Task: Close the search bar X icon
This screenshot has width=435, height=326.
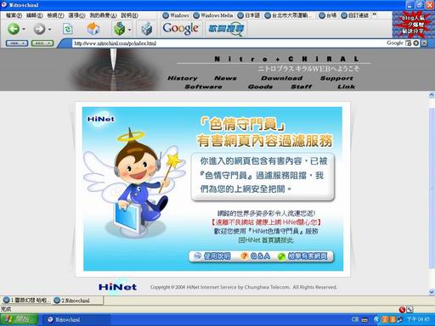Action: point(424,43)
